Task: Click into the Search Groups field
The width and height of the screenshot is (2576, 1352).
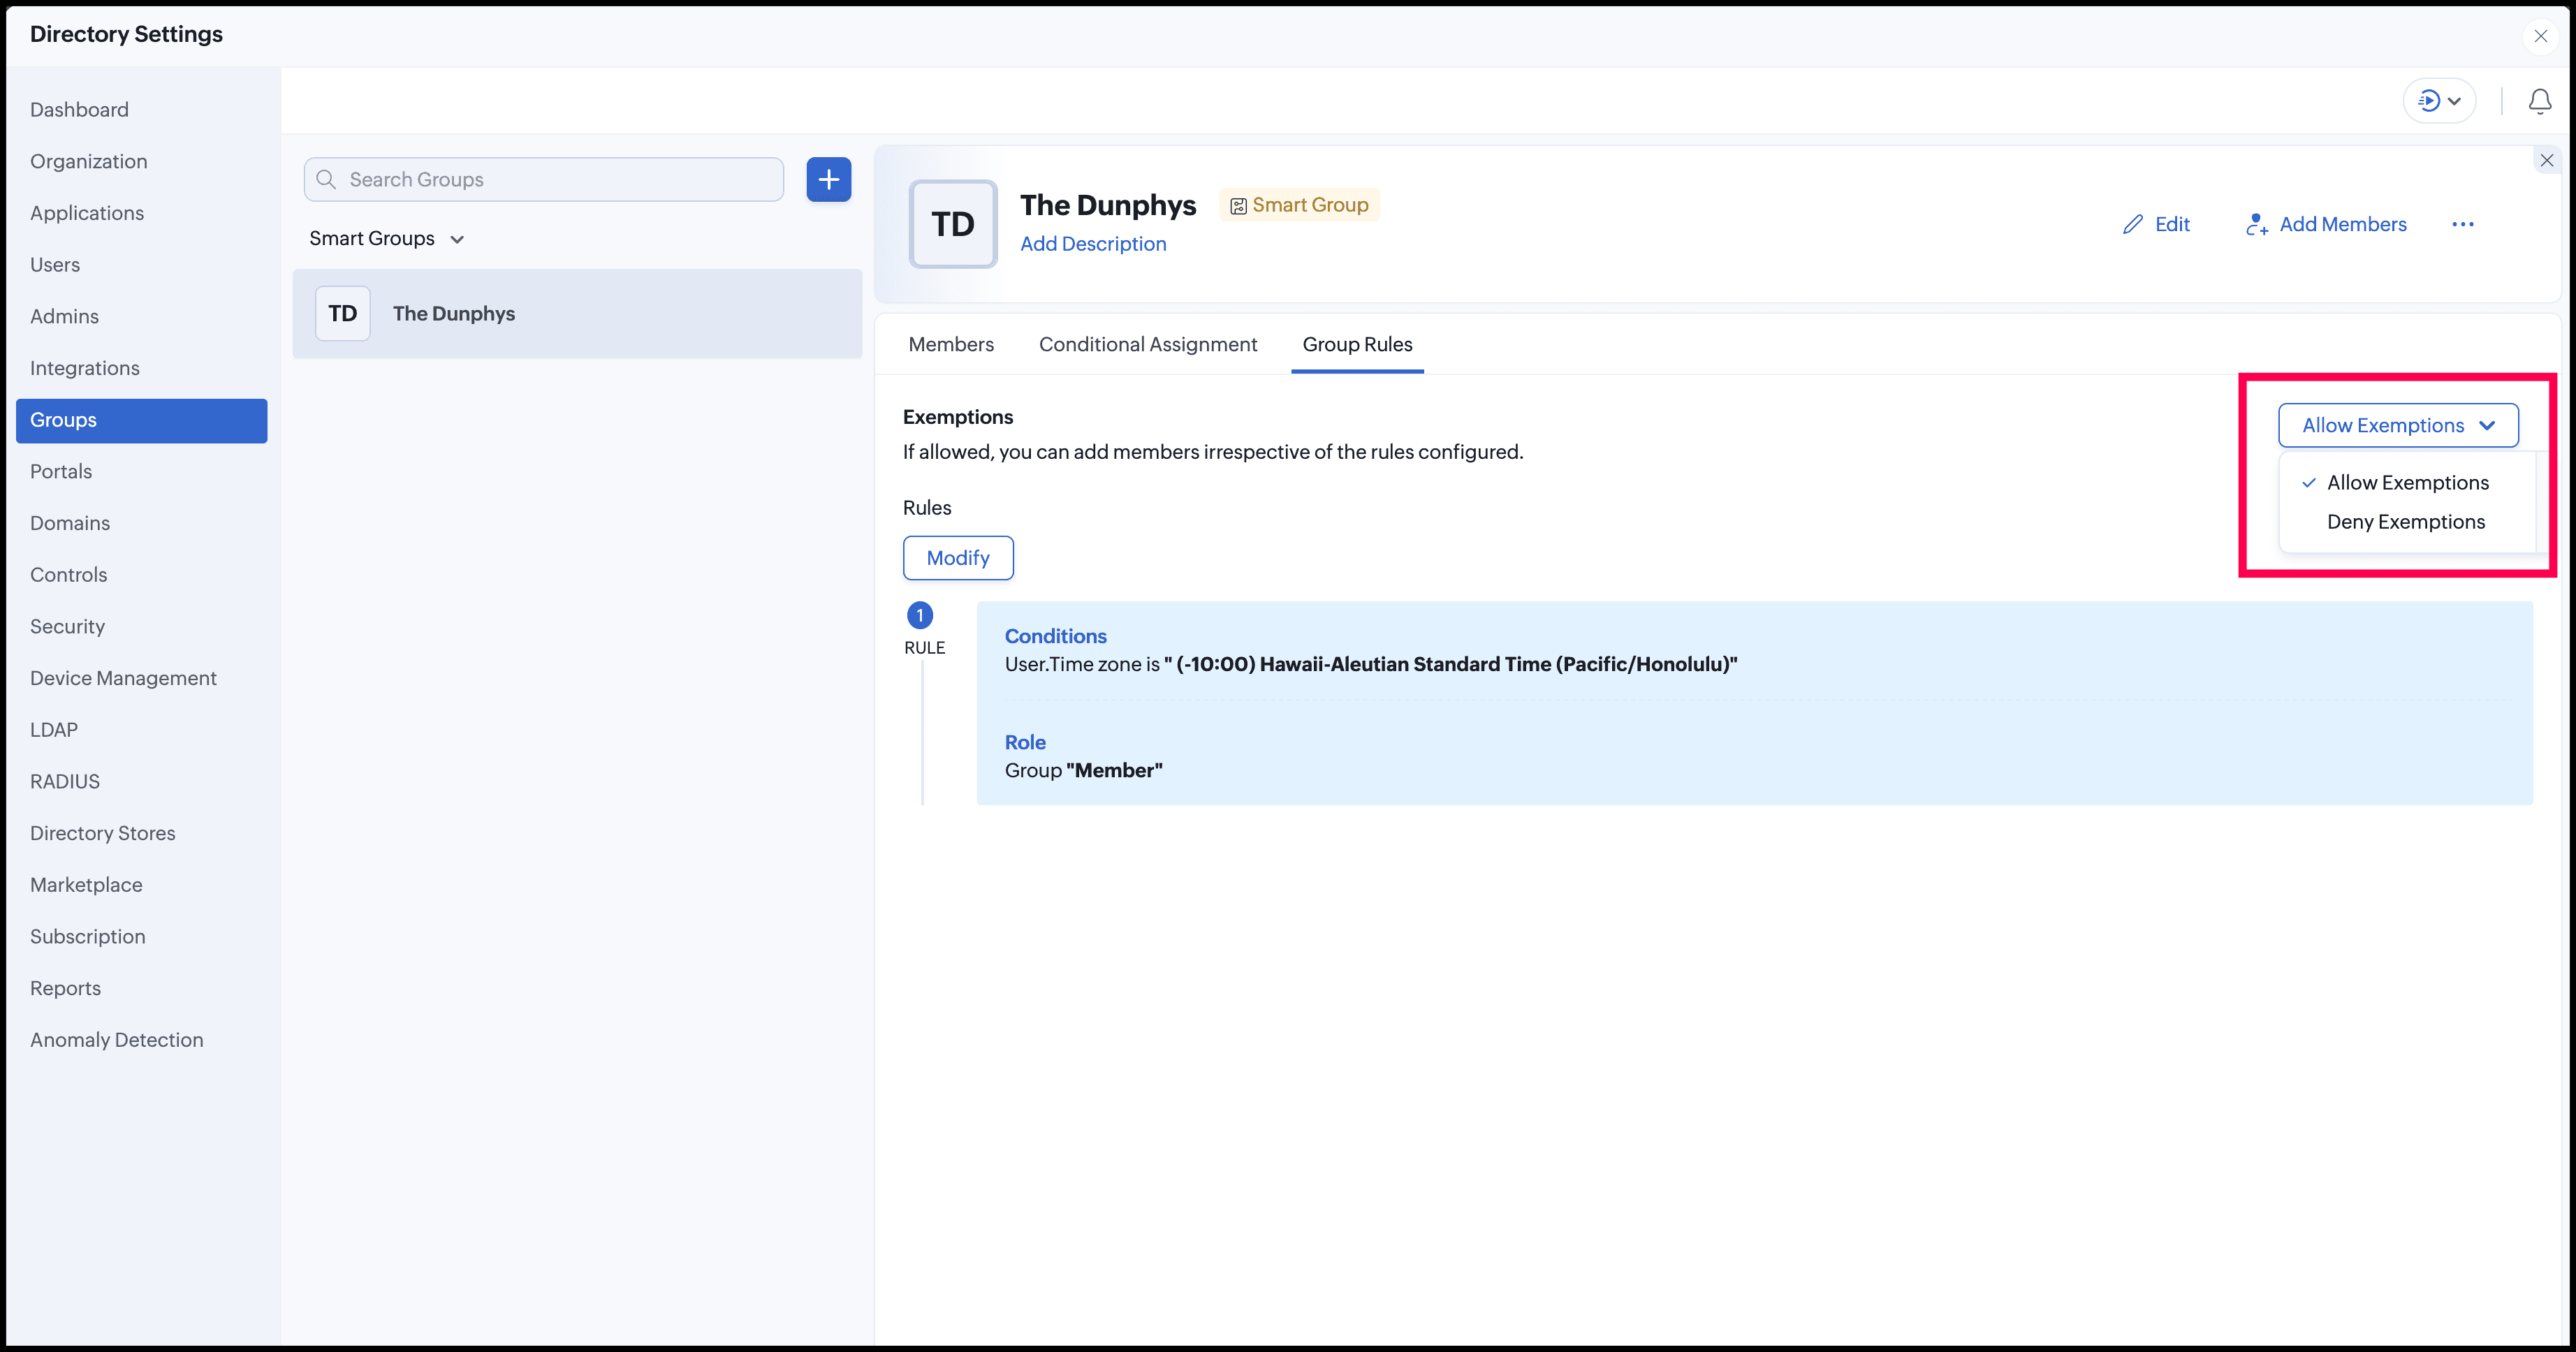Action: pos(560,180)
